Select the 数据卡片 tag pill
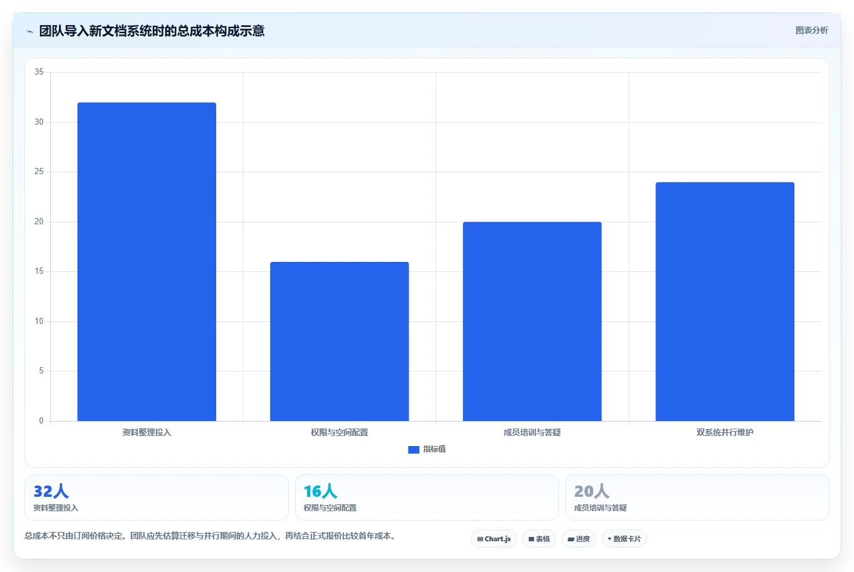This screenshot has width=854, height=572. (x=624, y=539)
